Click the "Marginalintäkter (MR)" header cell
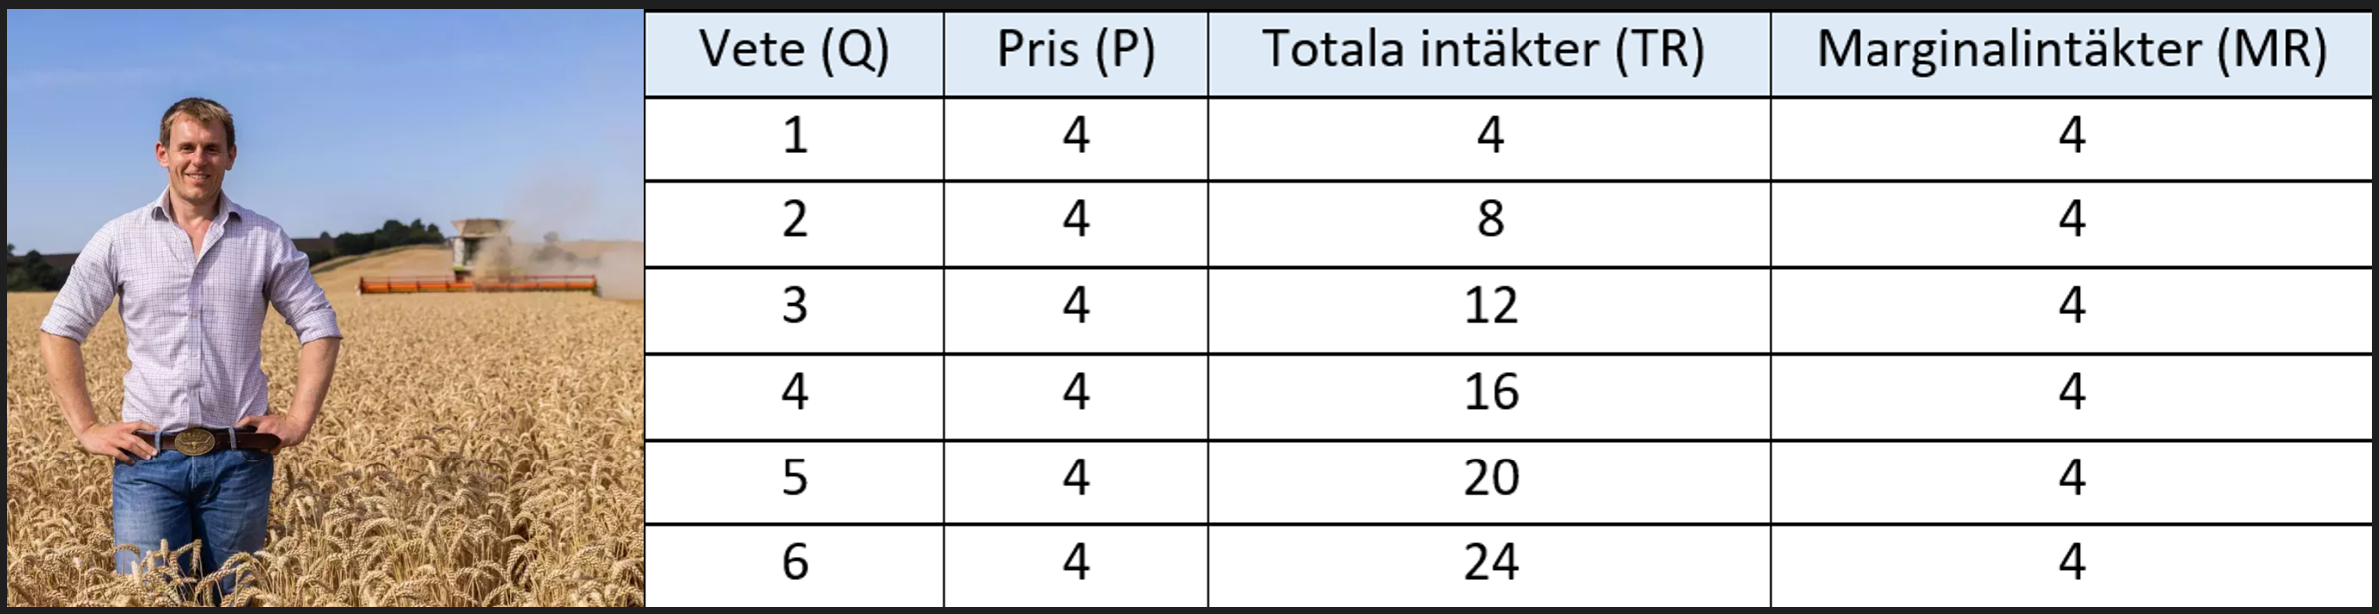 coord(2071,51)
